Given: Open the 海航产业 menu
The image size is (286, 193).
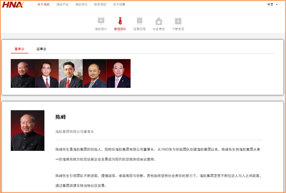Looking at the screenshot, I should pyautogui.click(x=63, y=4).
